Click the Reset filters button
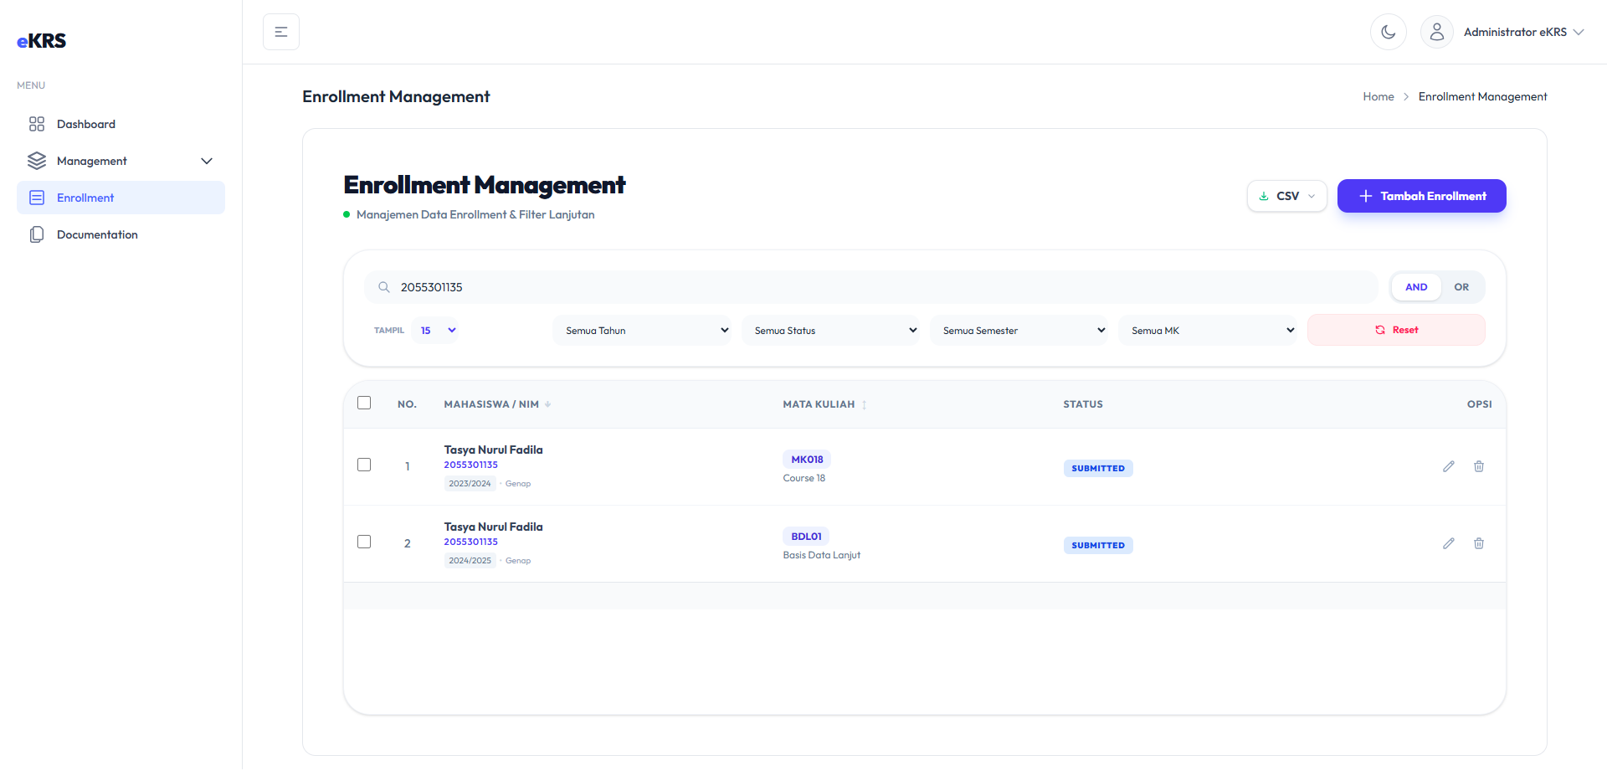 (x=1396, y=330)
